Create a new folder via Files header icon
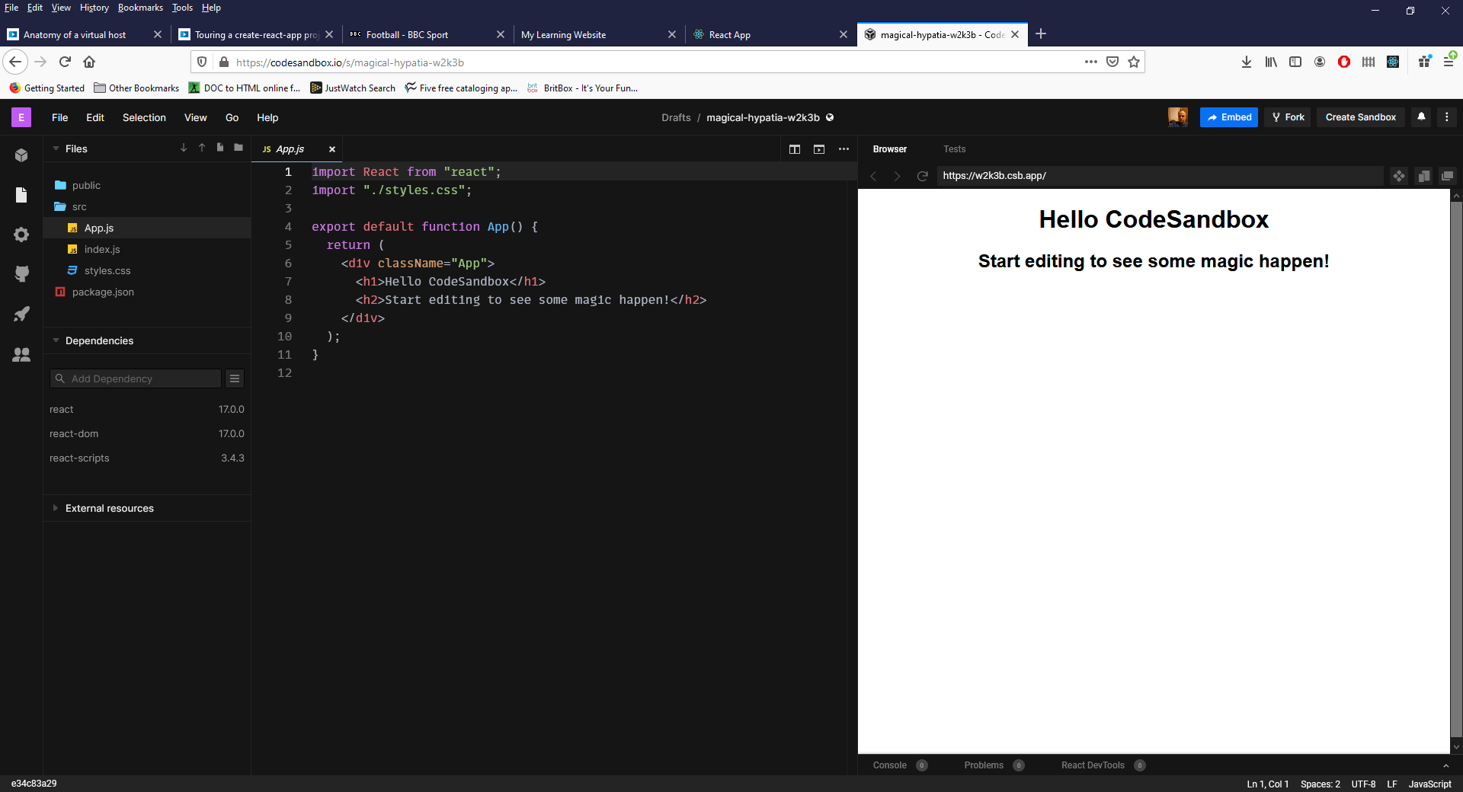The height and width of the screenshot is (792, 1463). click(x=238, y=148)
